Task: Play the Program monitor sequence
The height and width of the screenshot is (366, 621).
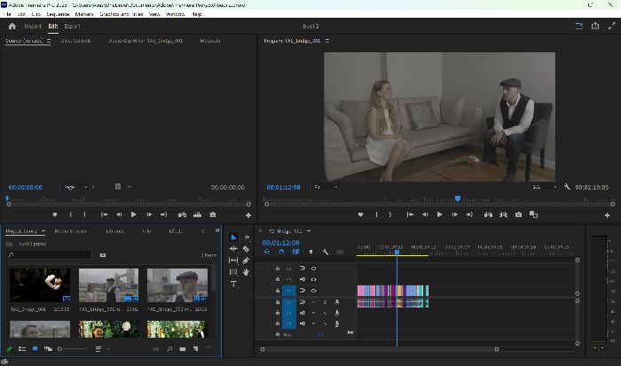Action: [x=439, y=214]
